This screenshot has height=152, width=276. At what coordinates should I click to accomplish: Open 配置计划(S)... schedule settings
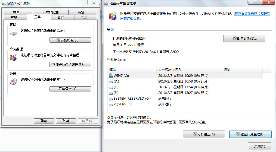(245, 39)
